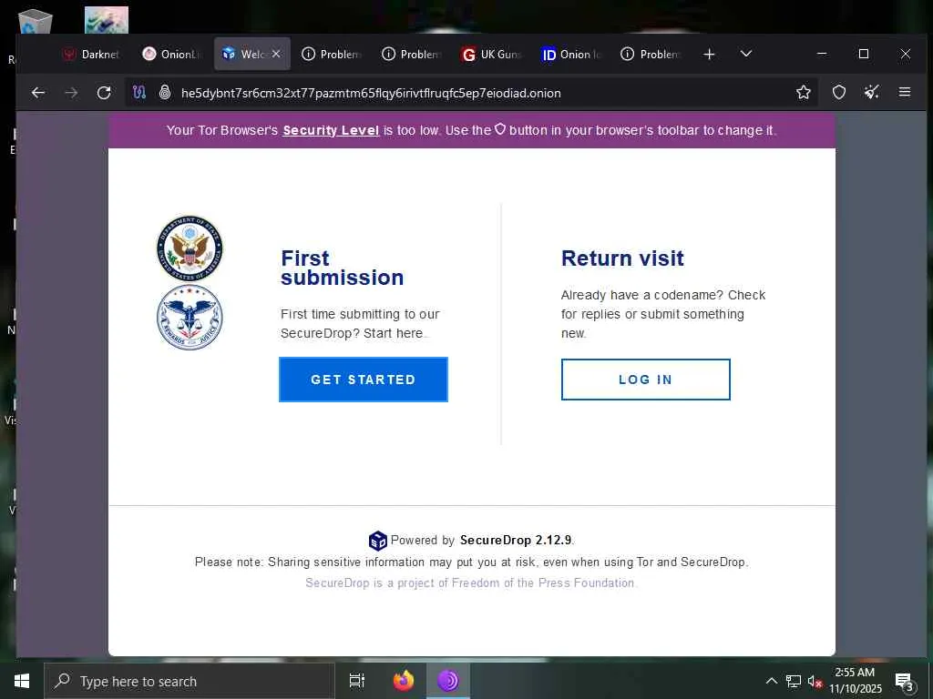The image size is (933, 699).
Task: Click the Rewards for Justice seal
Action: pos(190,317)
